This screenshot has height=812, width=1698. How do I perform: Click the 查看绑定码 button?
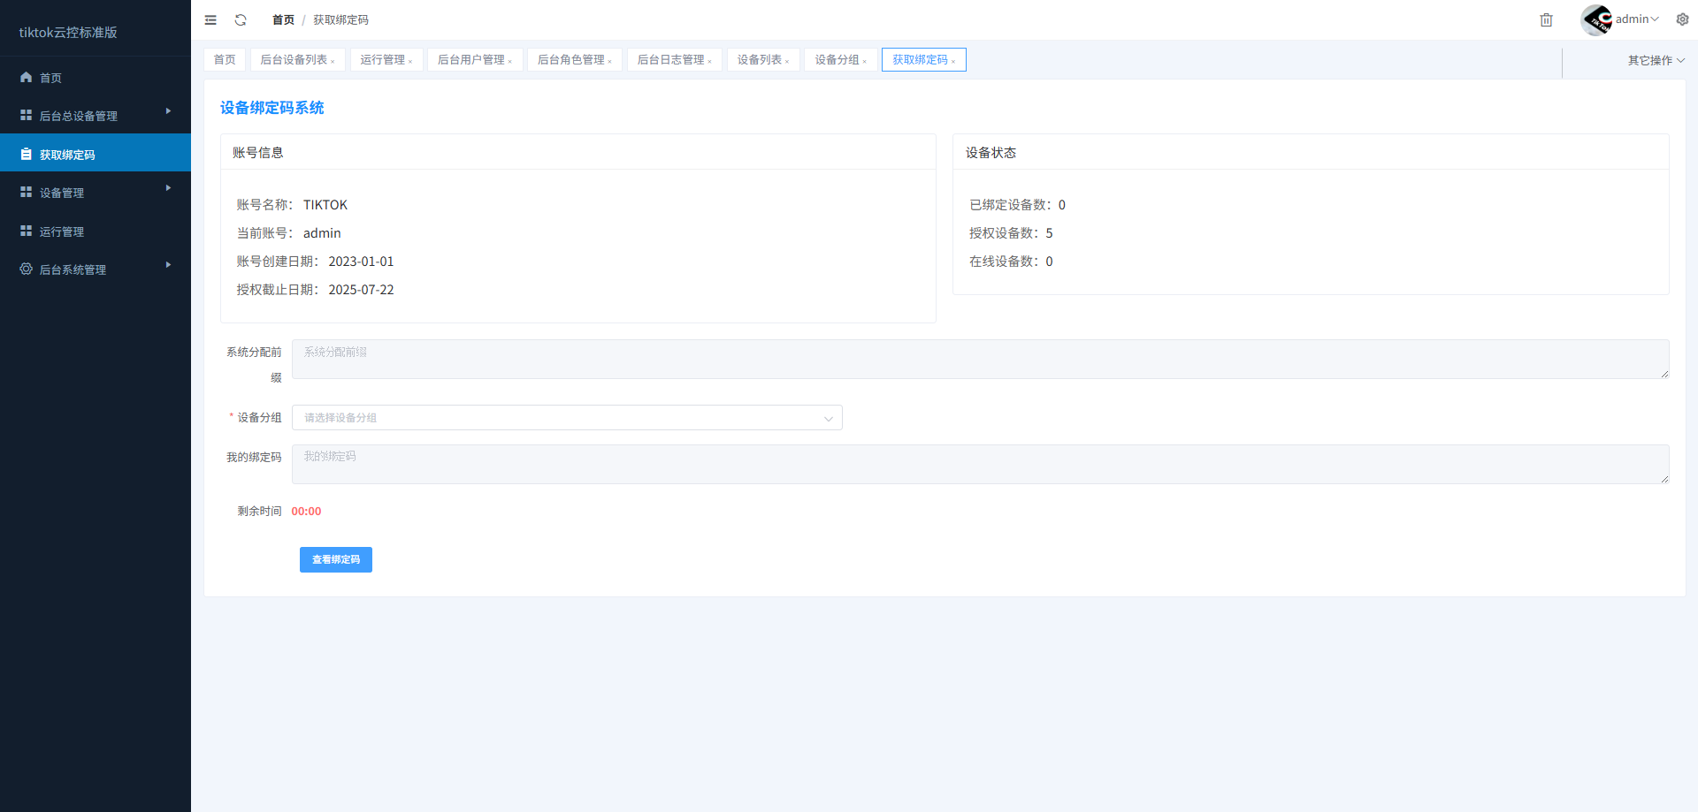pos(335,559)
